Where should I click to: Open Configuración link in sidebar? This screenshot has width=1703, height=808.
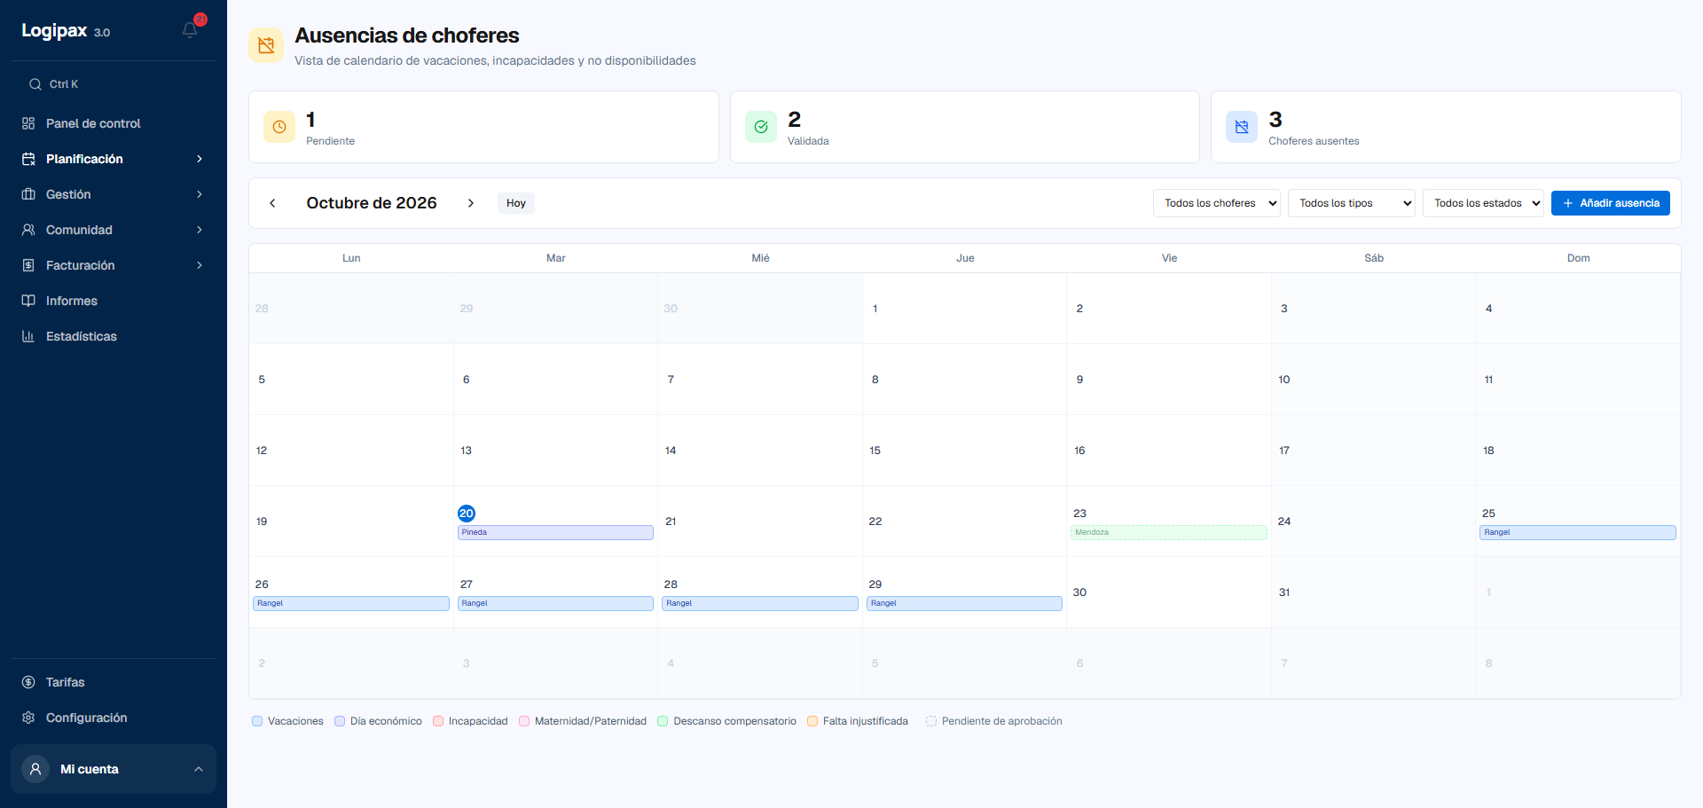(x=114, y=718)
